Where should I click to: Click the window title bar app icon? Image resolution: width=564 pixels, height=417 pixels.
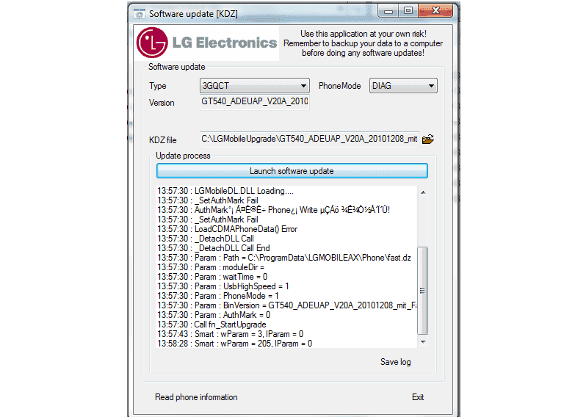click(140, 14)
